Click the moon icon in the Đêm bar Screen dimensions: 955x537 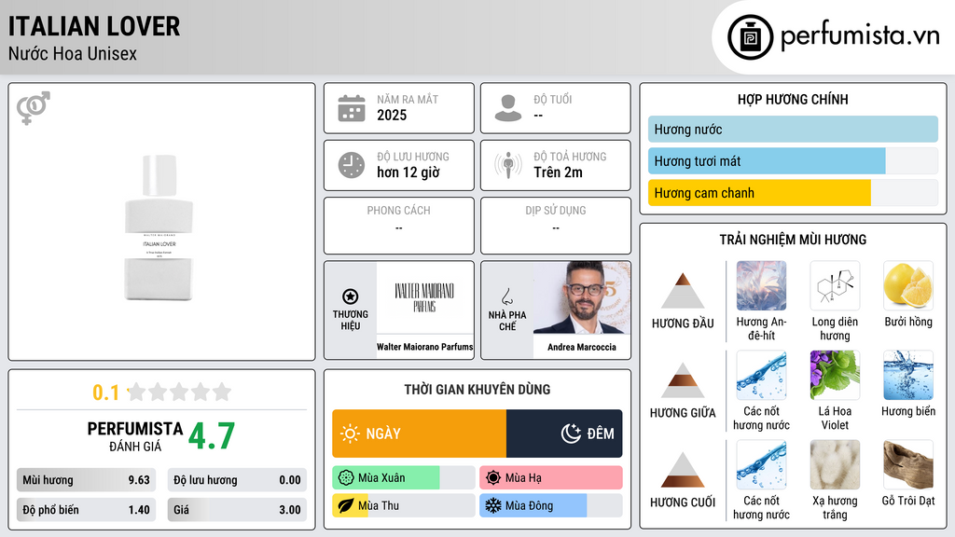coord(571,434)
